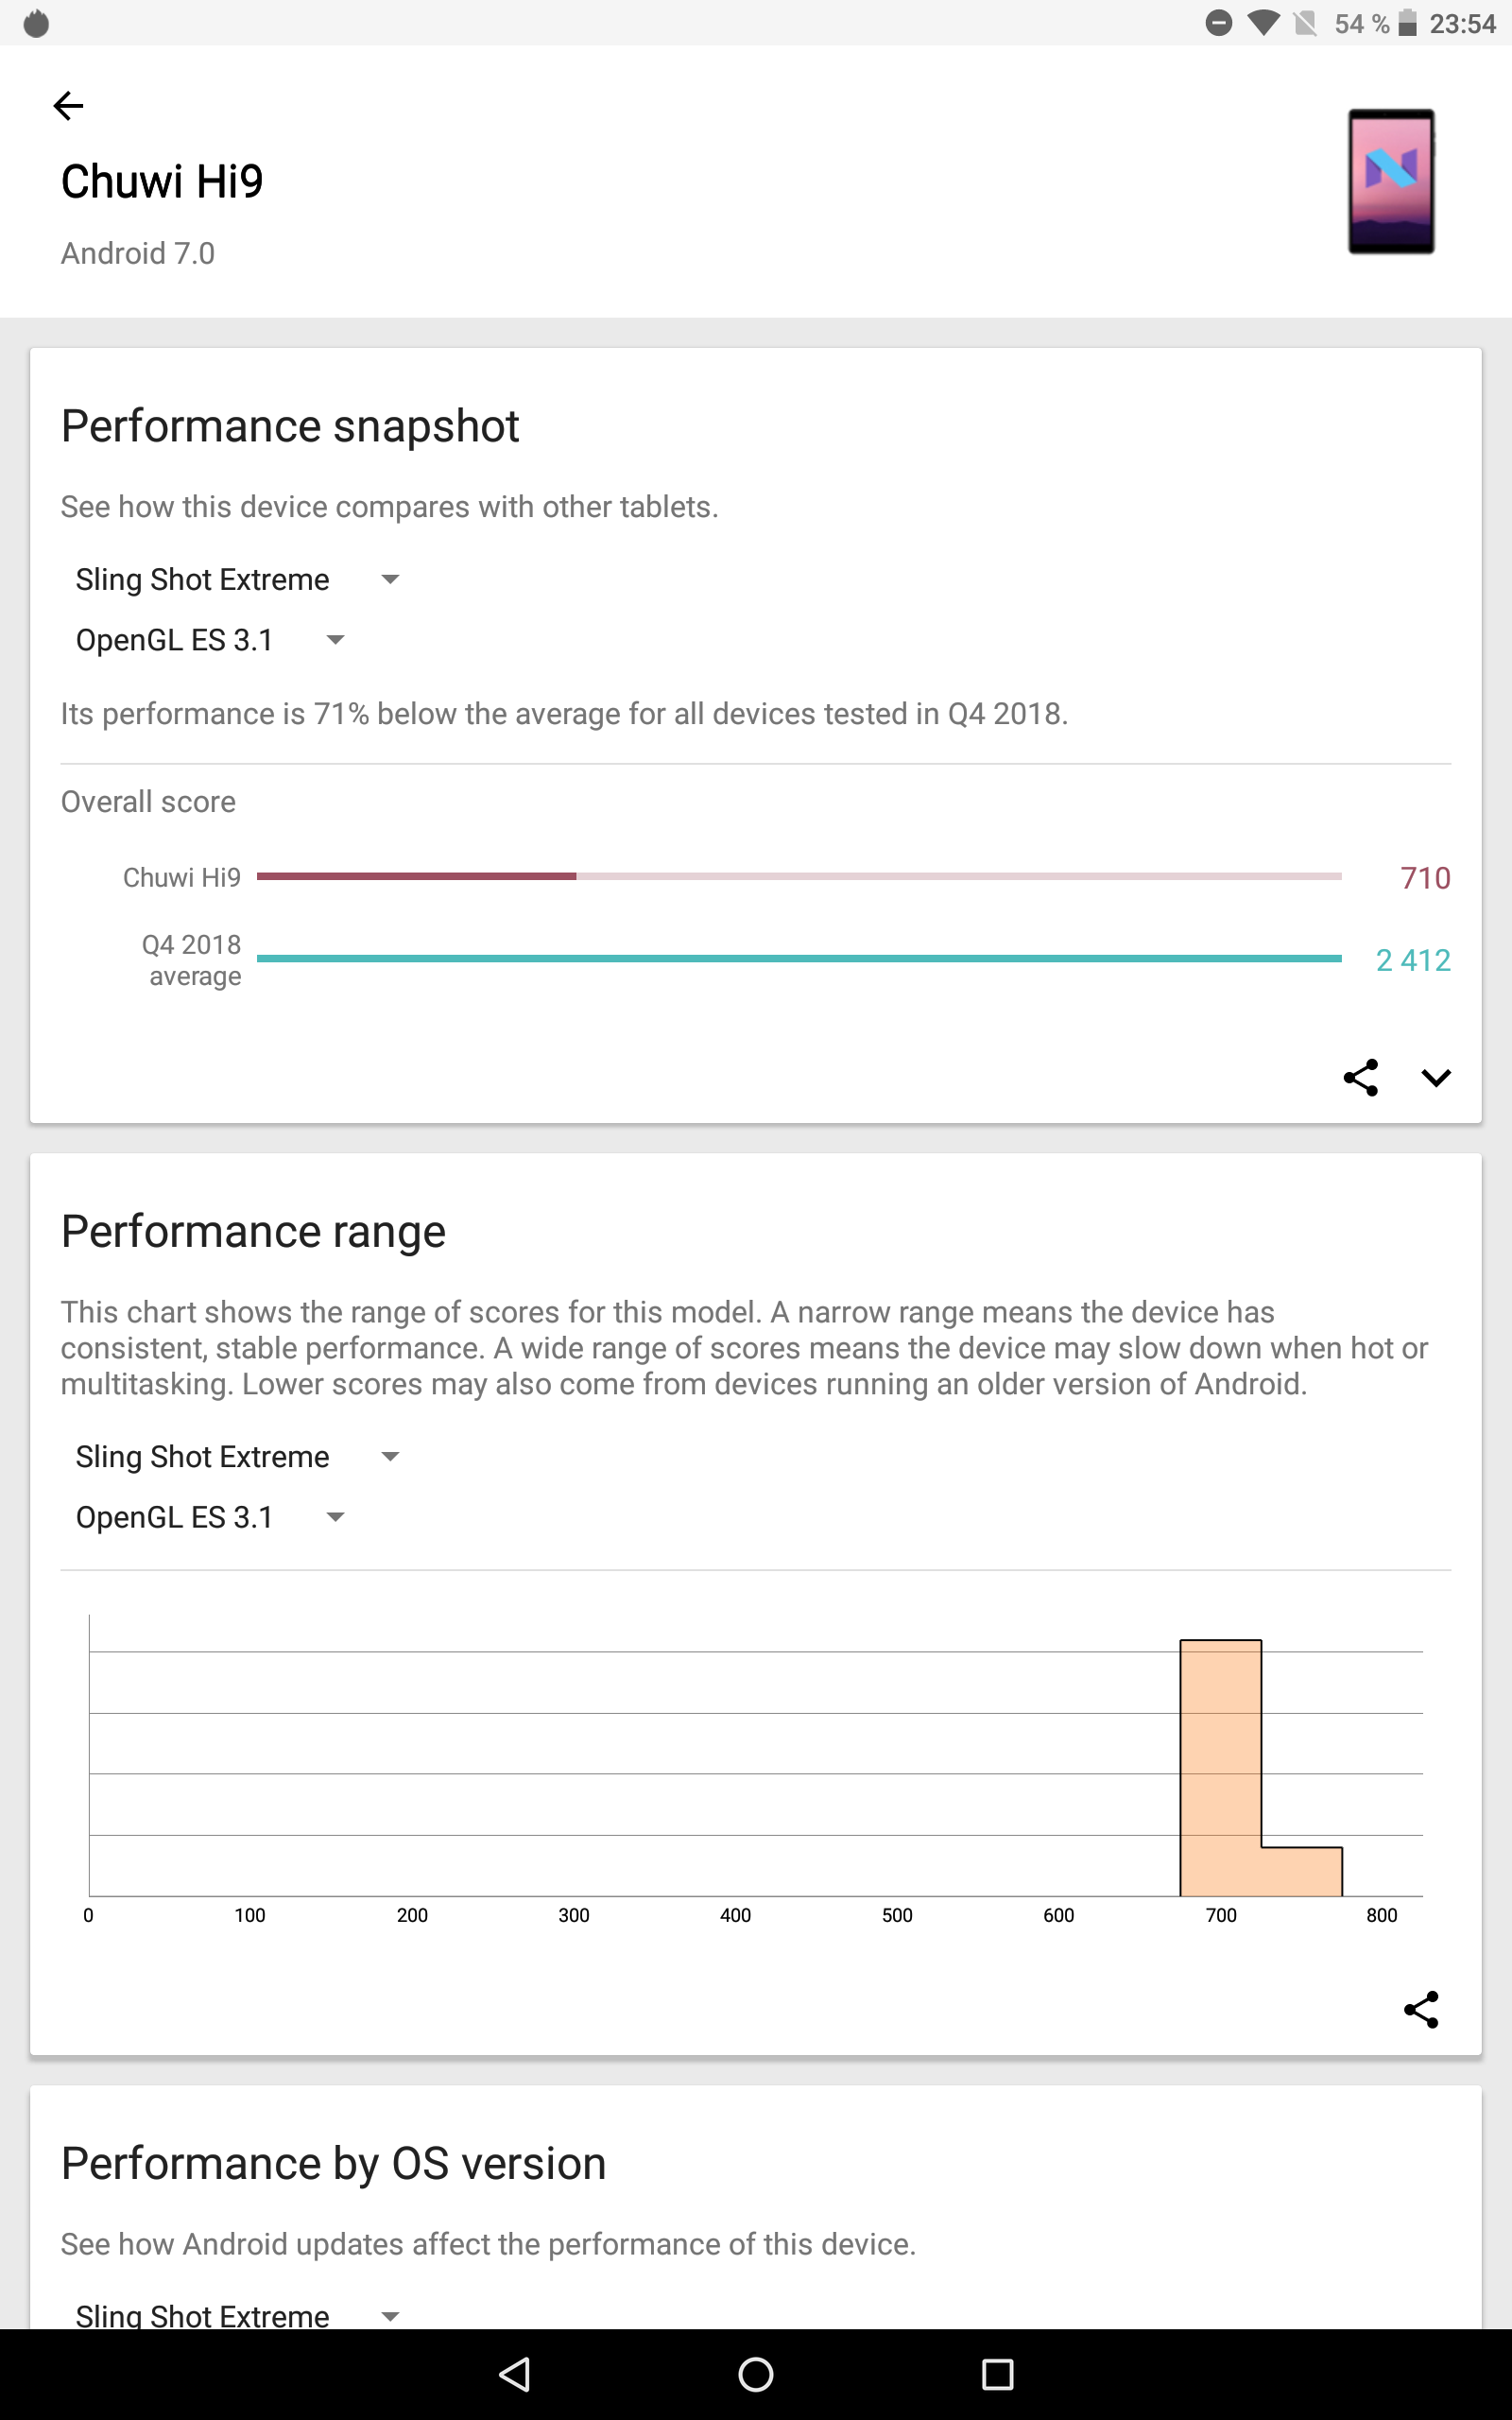Tap the Chuwi Hi9 score value 710
Screen dimensions: 1512x2420
(1424, 878)
